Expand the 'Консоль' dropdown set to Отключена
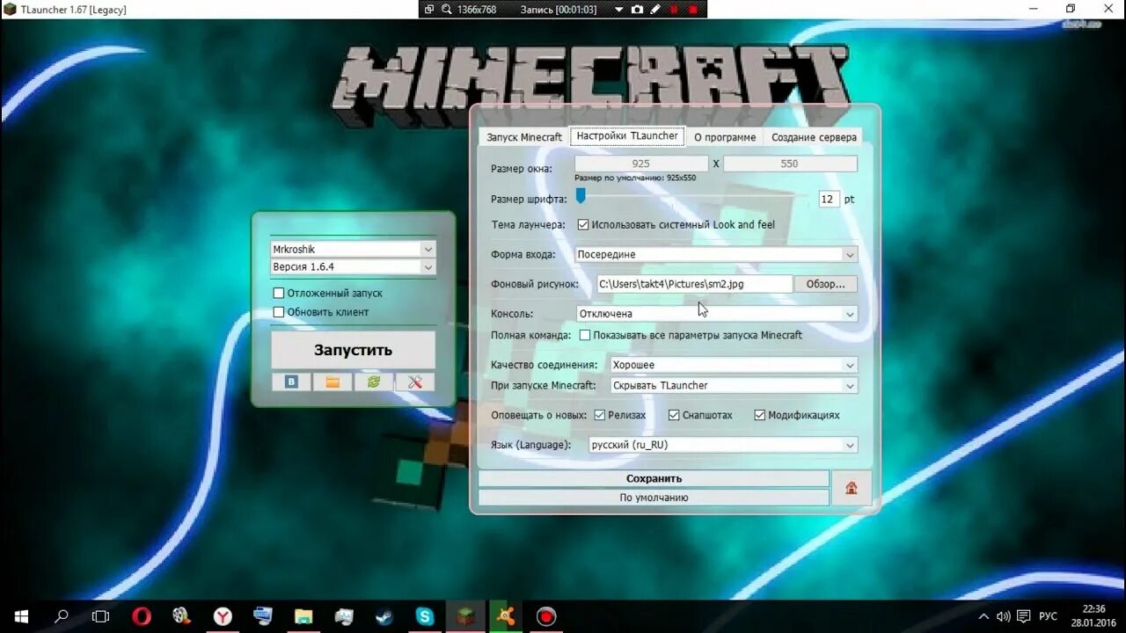This screenshot has height=633, width=1126. pos(716,313)
